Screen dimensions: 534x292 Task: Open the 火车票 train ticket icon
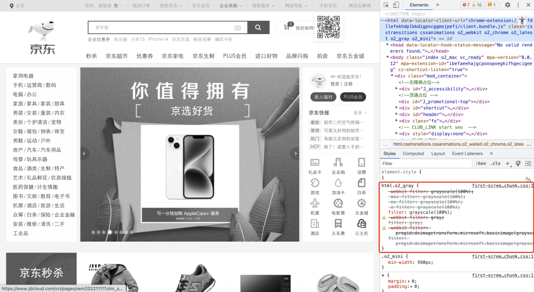[x=338, y=224]
